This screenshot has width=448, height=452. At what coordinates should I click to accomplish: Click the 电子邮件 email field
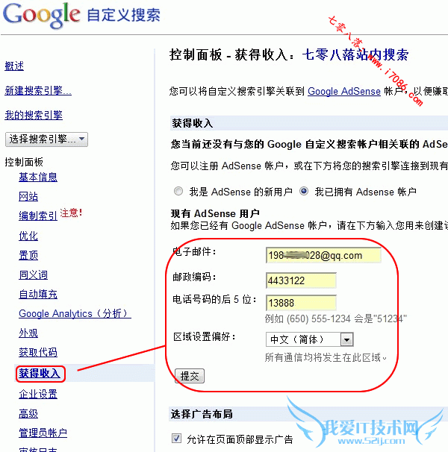(x=323, y=255)
